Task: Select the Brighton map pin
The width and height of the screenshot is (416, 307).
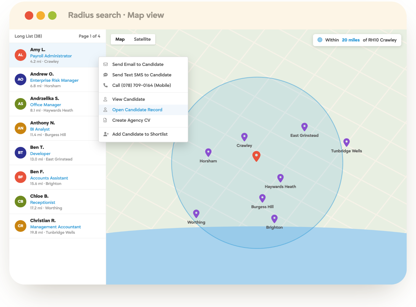Action: 274,219
